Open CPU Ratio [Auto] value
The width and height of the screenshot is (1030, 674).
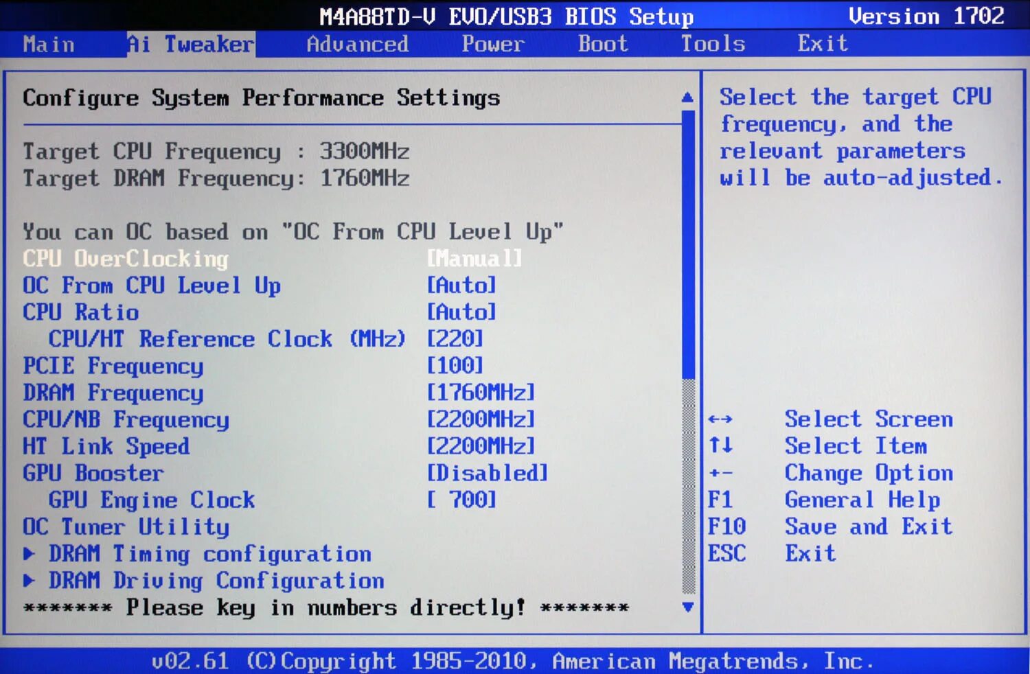(461, 312)
